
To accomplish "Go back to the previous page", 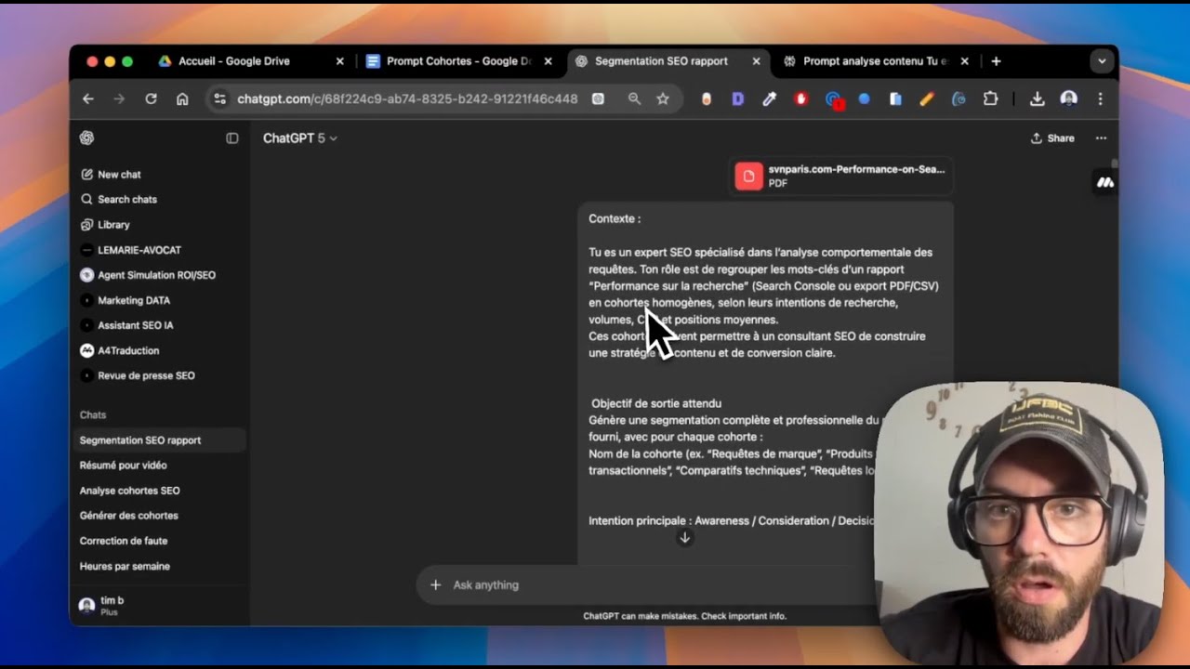I will pos(88,98).
